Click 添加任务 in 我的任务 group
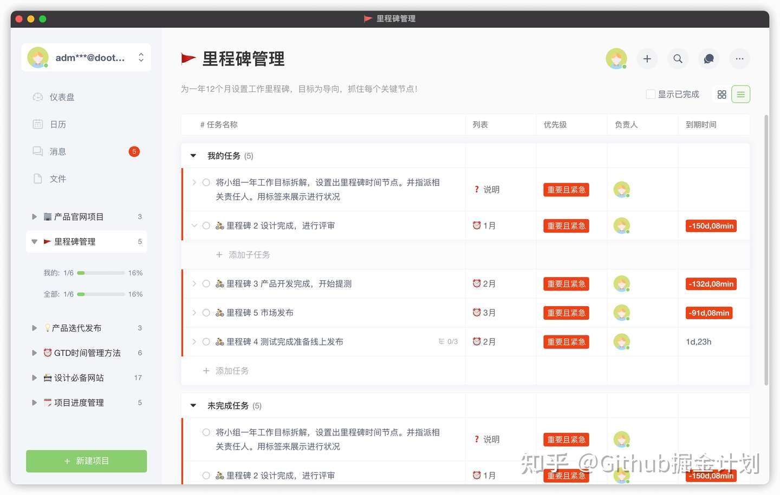Viewport: 780px width, 495px height. pyautogui.click(x=226, y=371)
